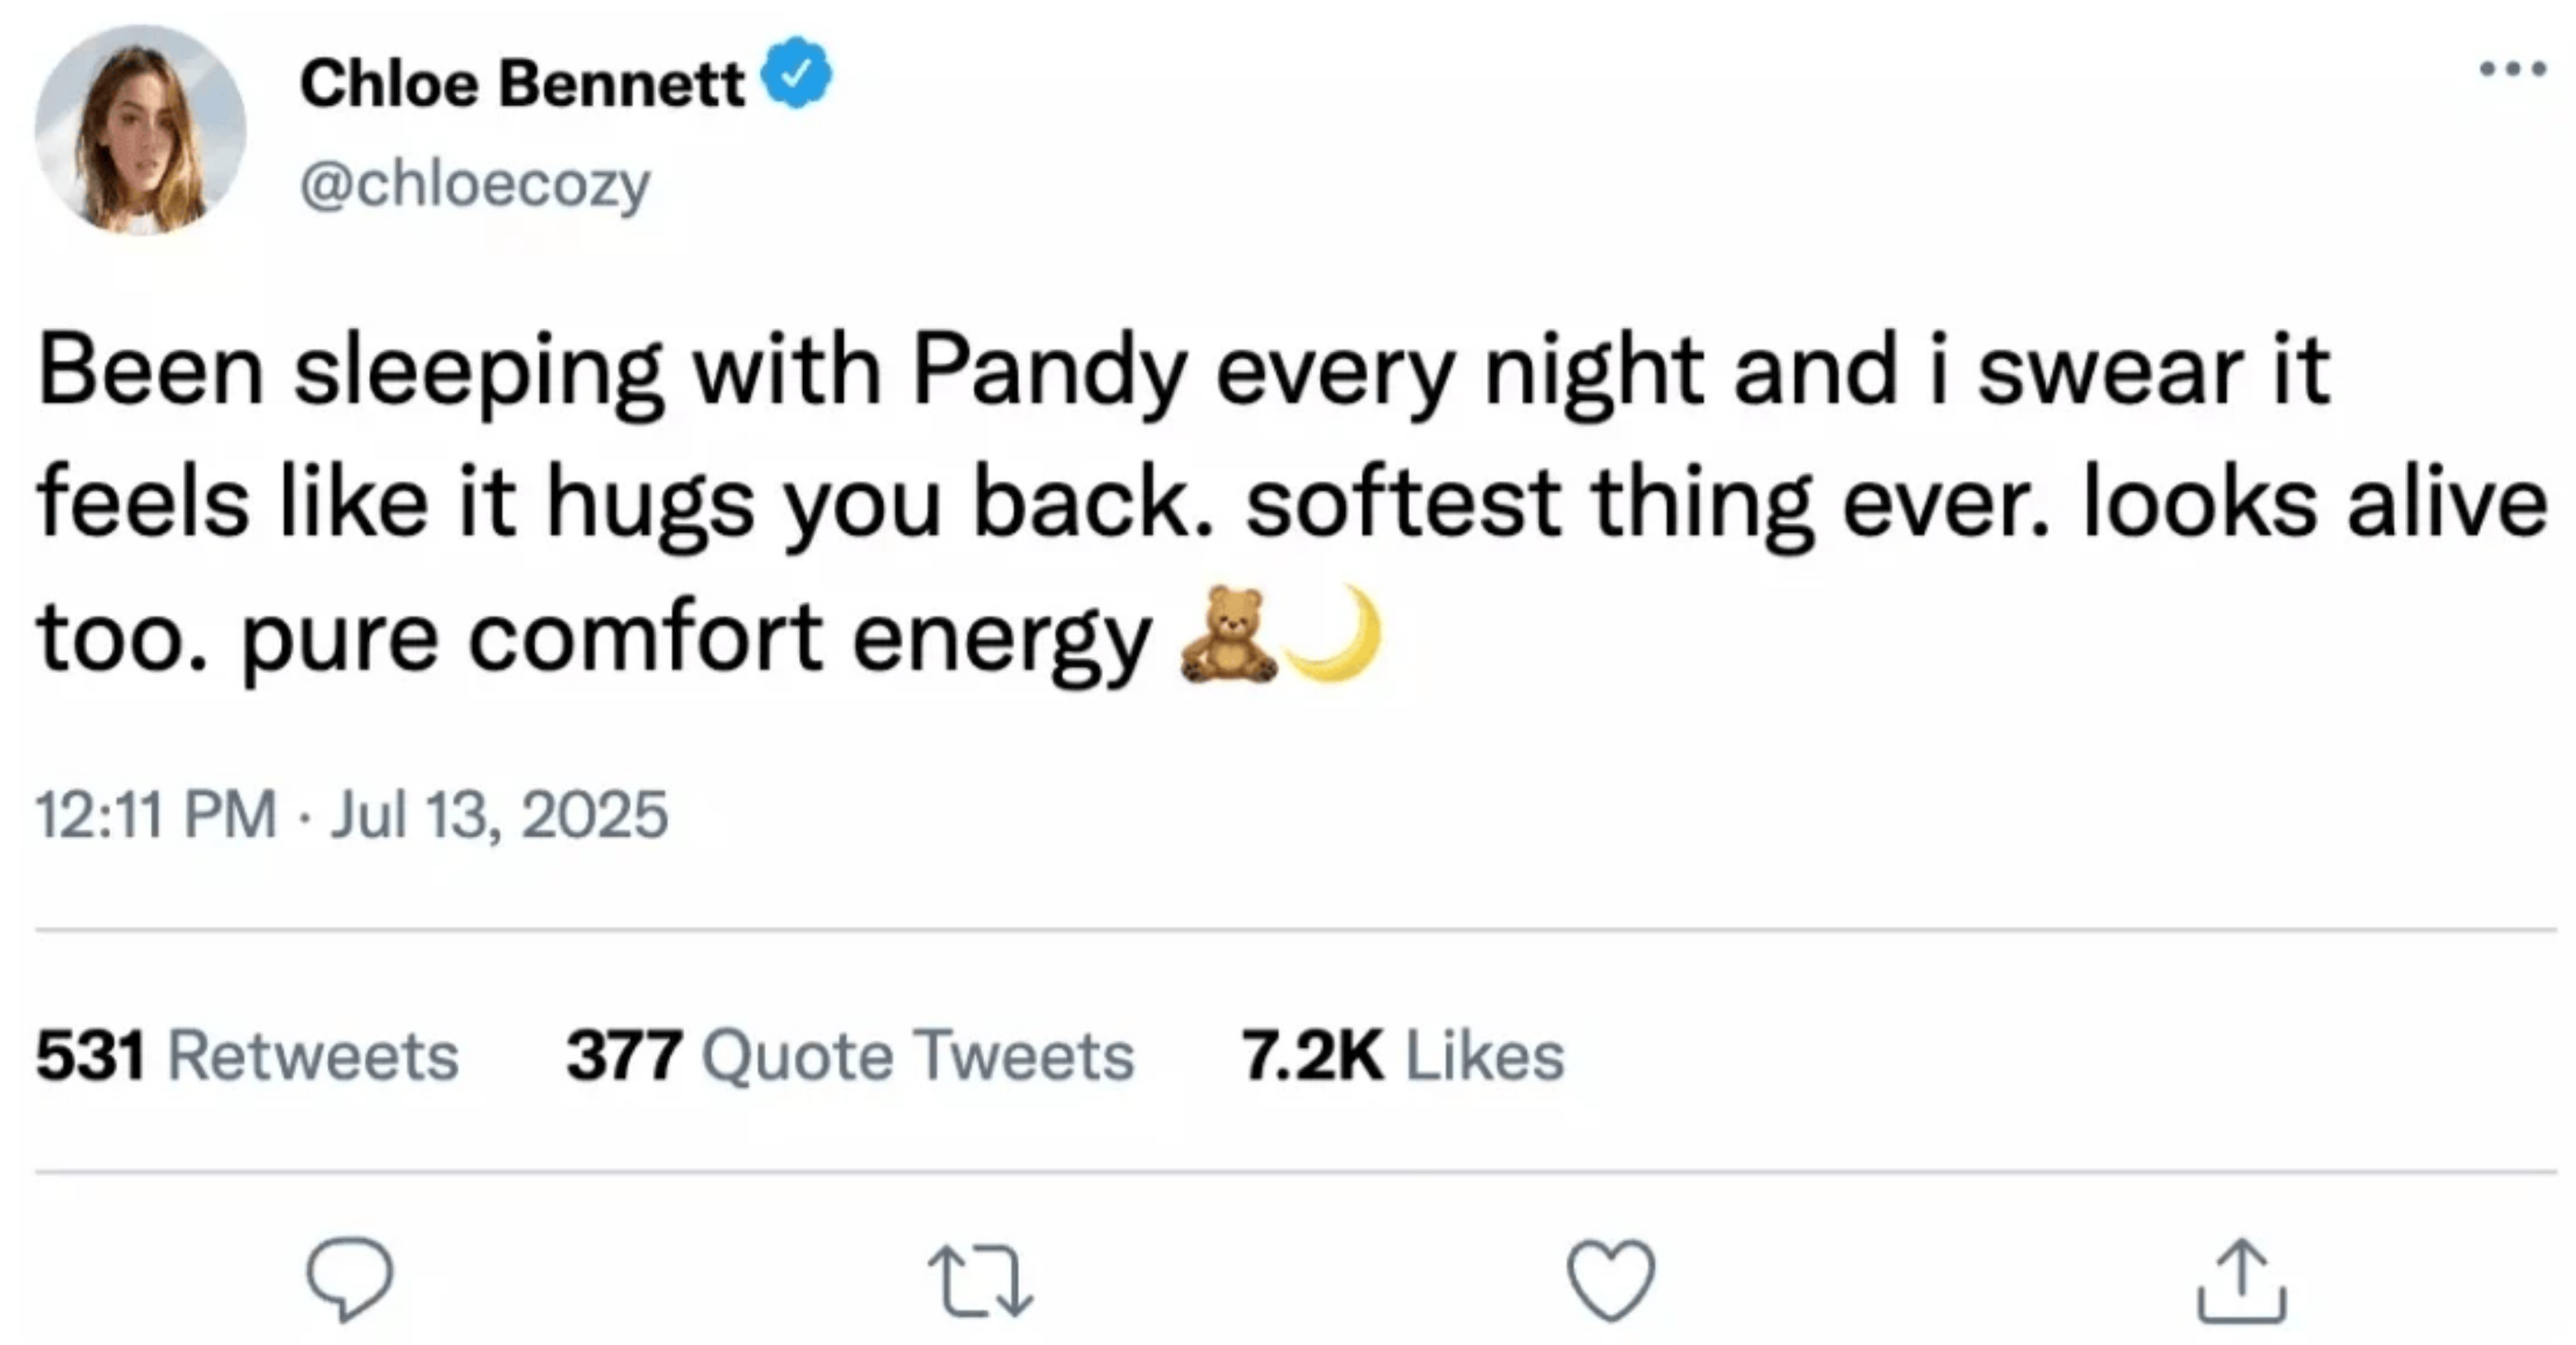Click the 12:11 PM timestamp
Image resolution: width=2576 pixels, height=1345 pixels.
pos(157,814)
